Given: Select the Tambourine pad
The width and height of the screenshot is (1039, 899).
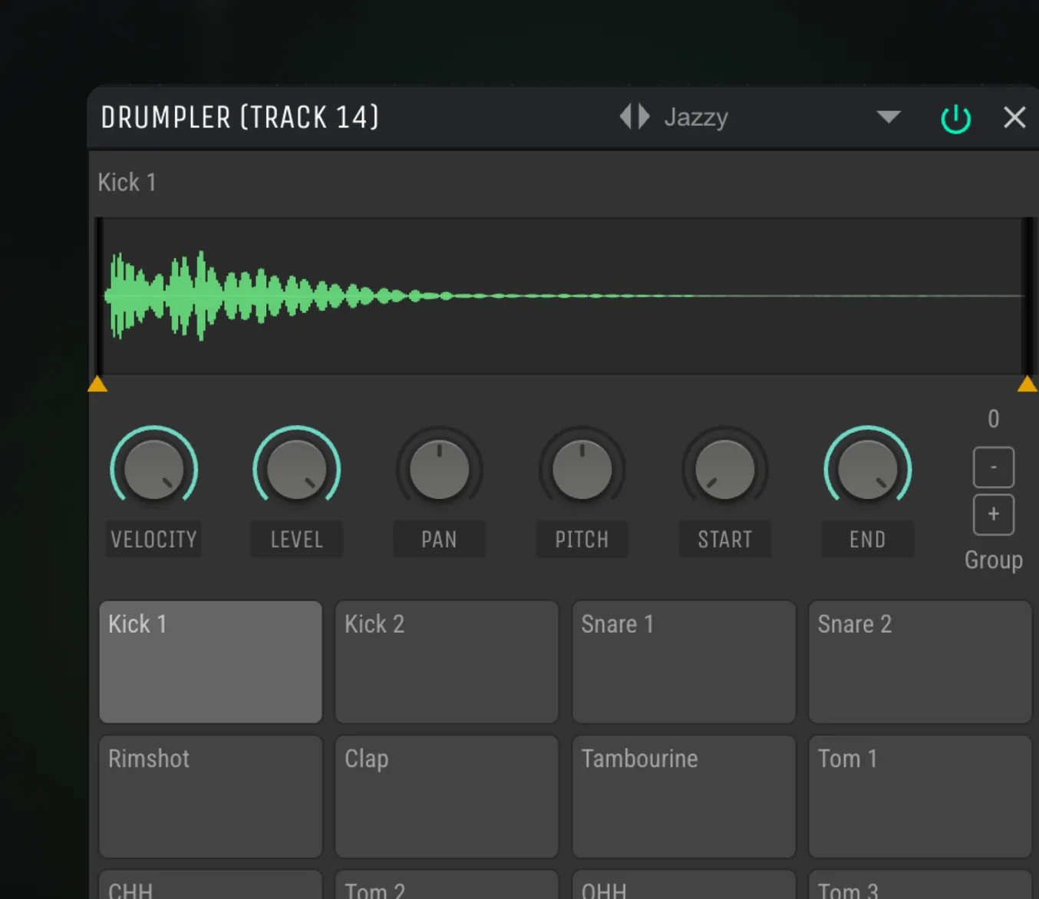Looking at the screenshot, I should coord(684,797).
